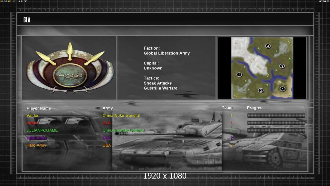Click dredd's loading progress bar
Viewport: 330px width, 186px height.
coord(276,123)
